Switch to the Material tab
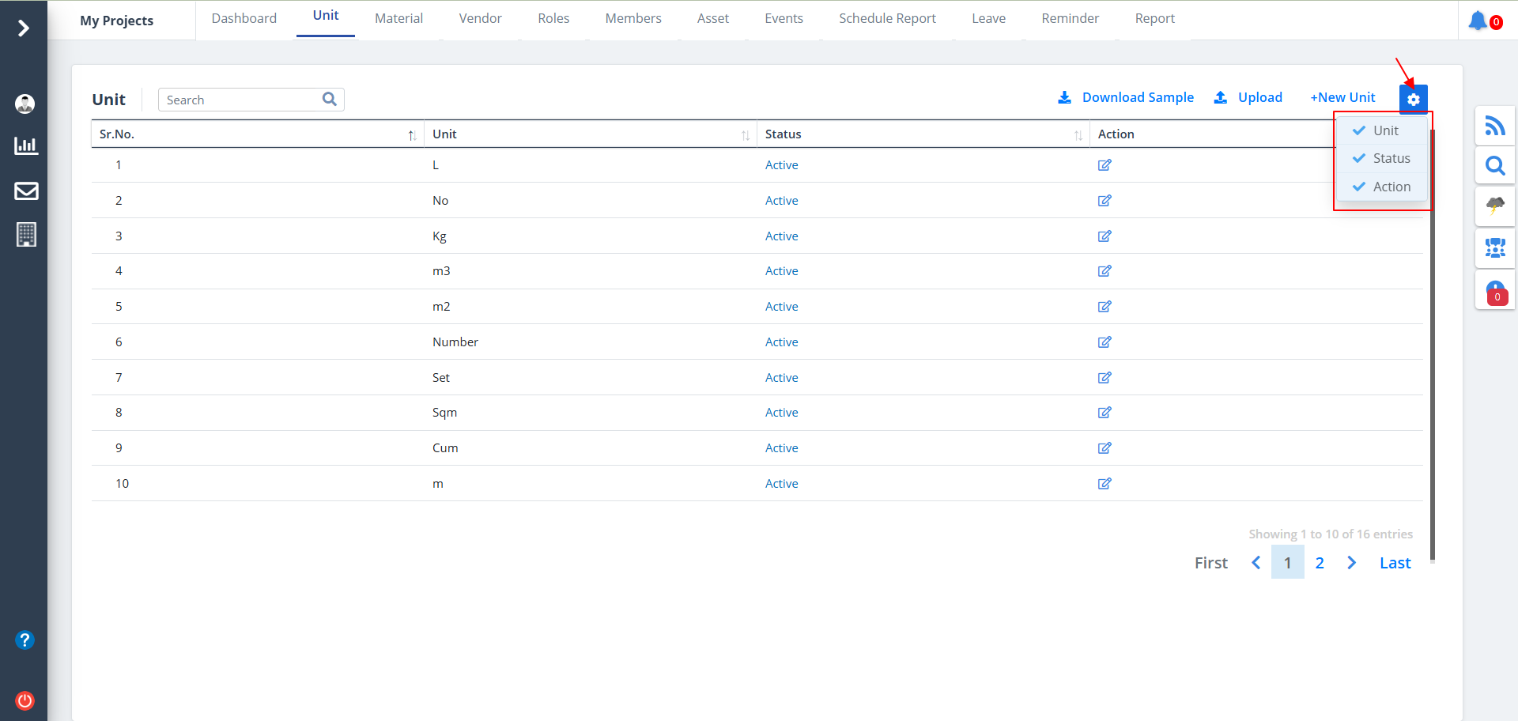This screenshot has width=1518, height=721. tap(398, 18)
